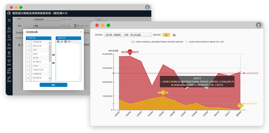269x133 pixels.
Task: Check 印度进口商 field (row 1)
Action: (31, 42)
